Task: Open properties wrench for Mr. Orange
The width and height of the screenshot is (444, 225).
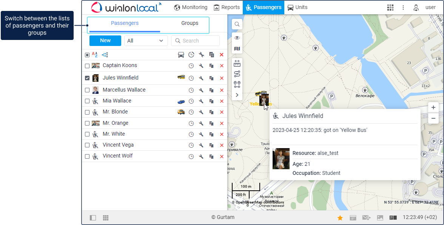Action: (x=201, y=123)
